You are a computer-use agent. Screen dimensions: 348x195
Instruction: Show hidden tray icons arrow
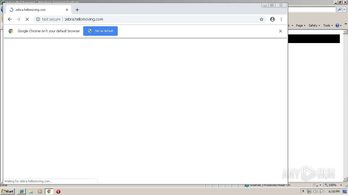coord(303,191)
